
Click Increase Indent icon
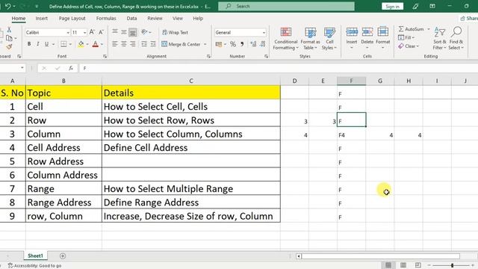[153, 44]
